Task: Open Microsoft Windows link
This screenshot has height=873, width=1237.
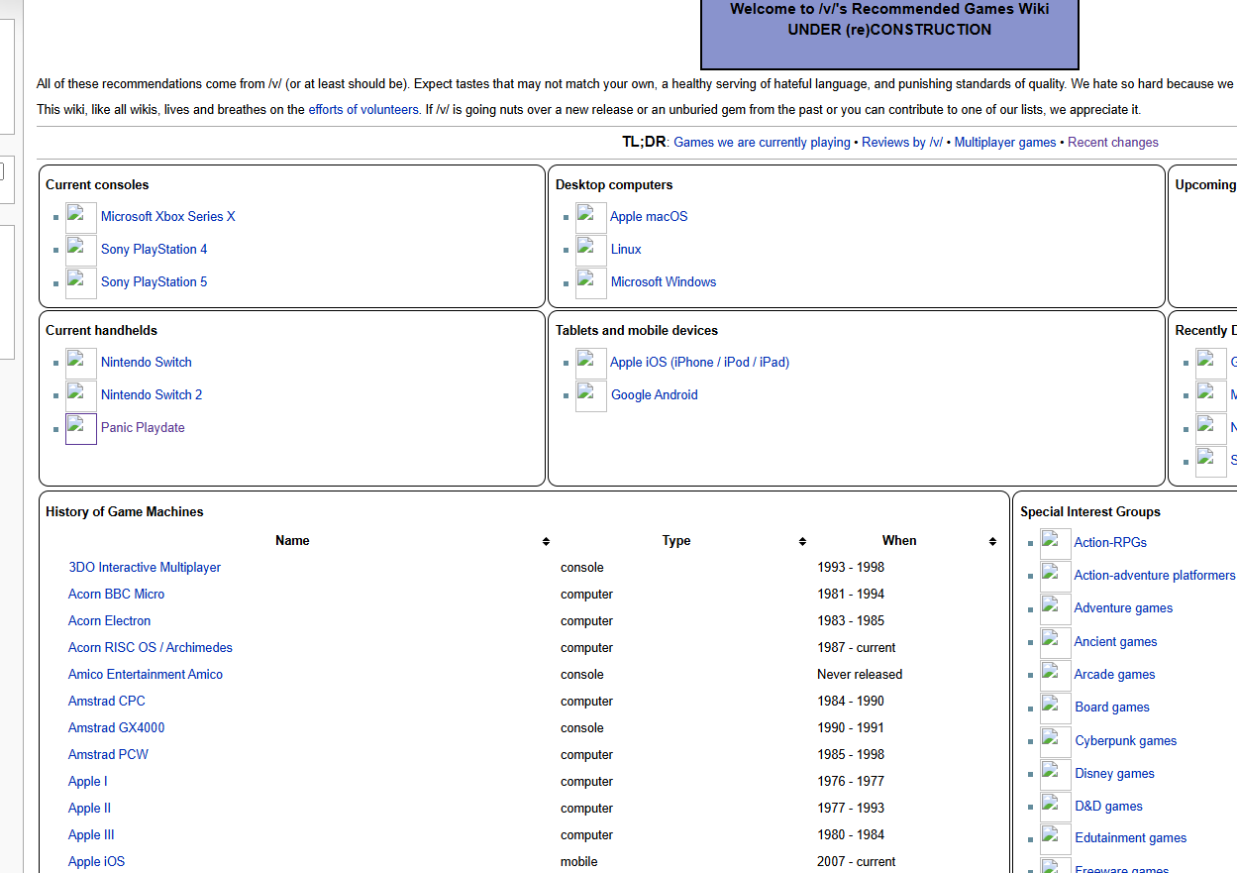Action: pos(664,282)
